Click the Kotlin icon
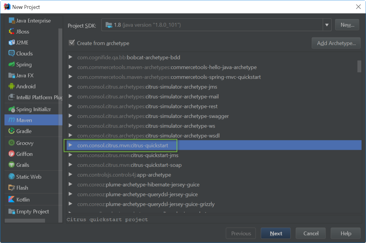This screenshot has width=366, height=243. click(x=11, y=199)
